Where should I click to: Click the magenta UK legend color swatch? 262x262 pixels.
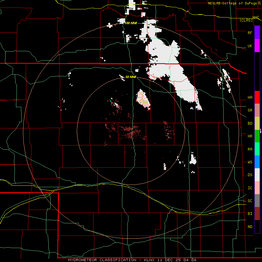tap(257, 46)
